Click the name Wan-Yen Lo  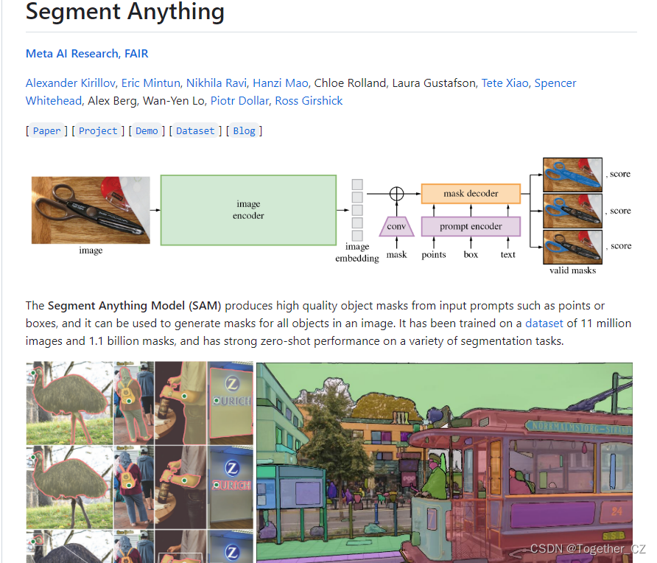tap(174, 101)
